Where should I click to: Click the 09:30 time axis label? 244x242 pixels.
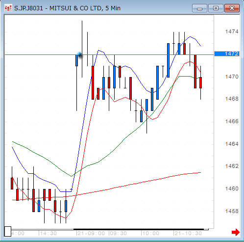point(118,233)
